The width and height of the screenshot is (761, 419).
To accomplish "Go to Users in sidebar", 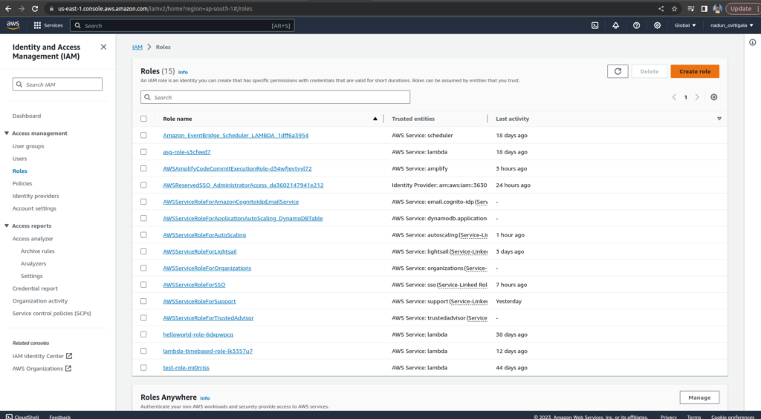I will click(19, 159).
